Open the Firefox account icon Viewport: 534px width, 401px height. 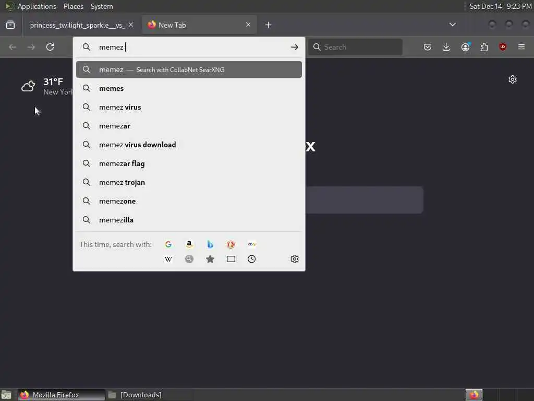(x=466, y=47)
